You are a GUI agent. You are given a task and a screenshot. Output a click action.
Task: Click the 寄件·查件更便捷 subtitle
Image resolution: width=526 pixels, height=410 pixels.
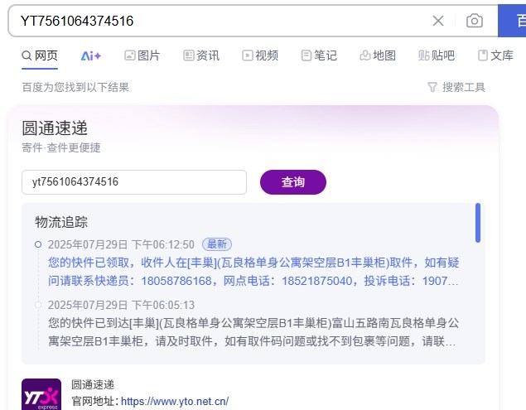coord(61,147)
